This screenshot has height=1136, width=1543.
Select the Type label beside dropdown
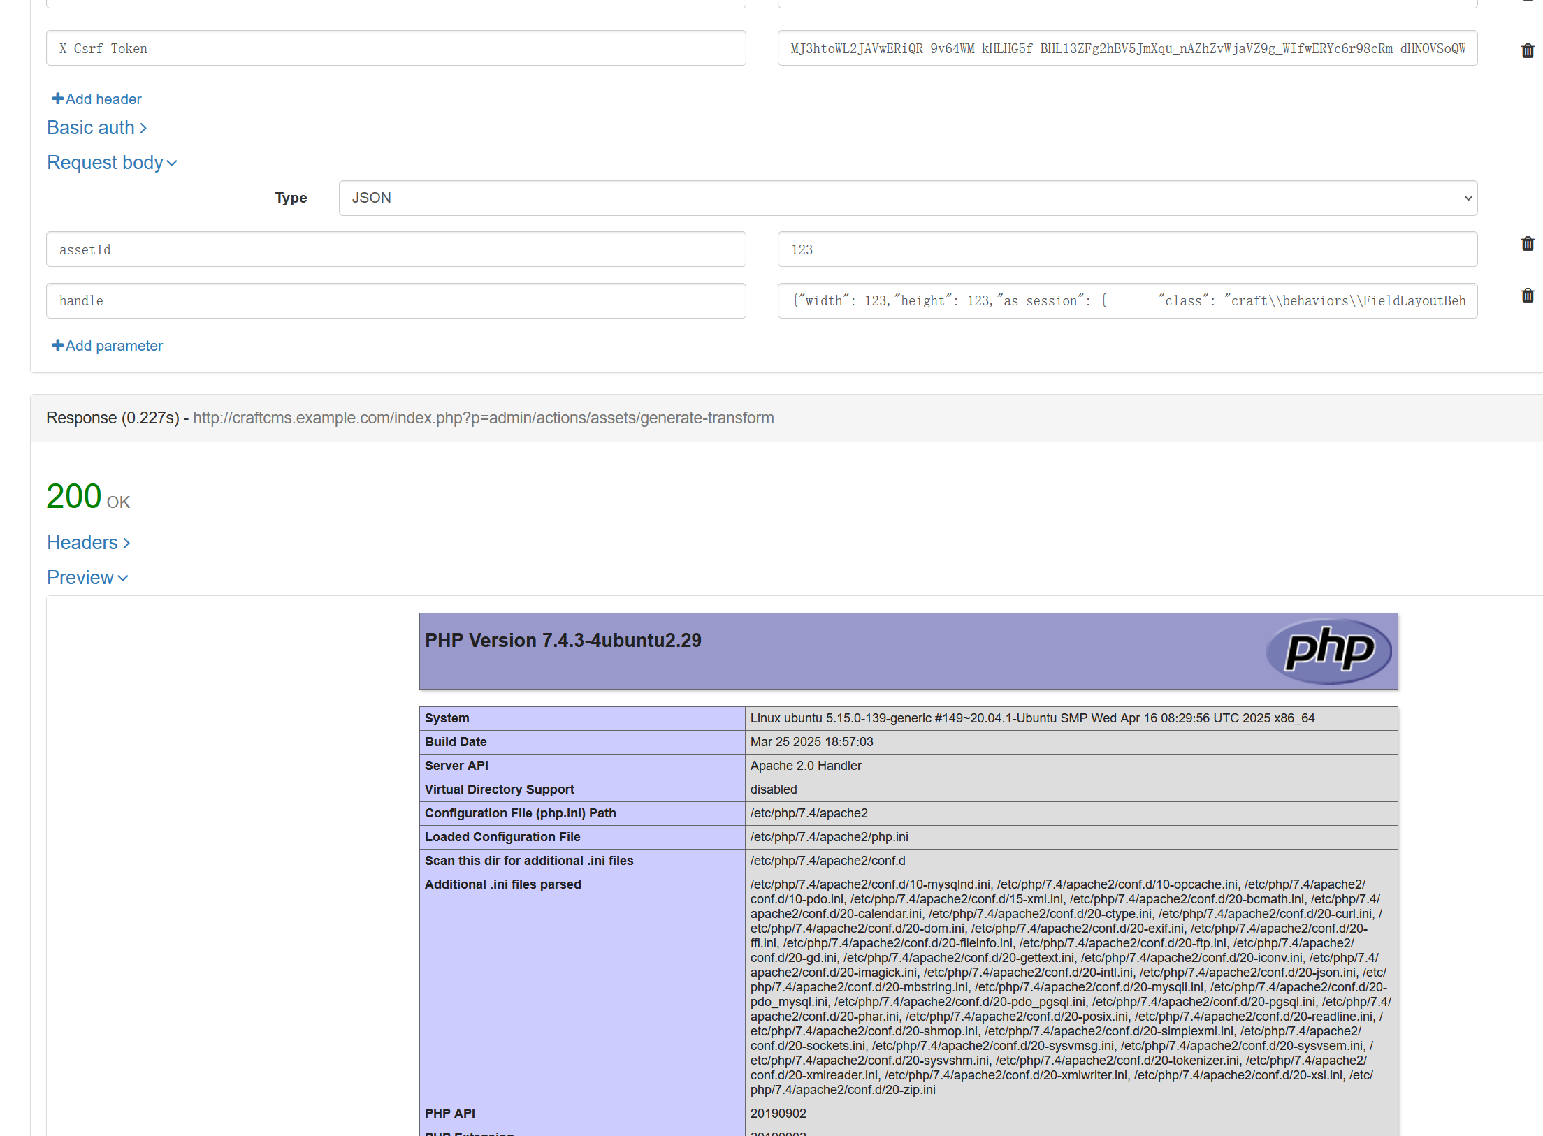[x=291, y=198]
